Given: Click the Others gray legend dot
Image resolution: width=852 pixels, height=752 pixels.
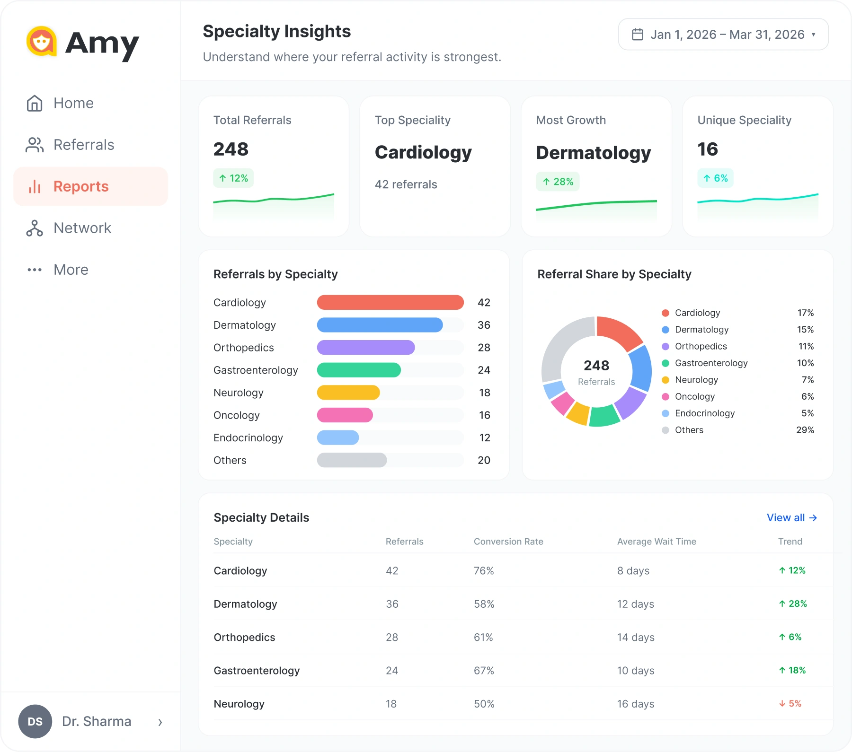Looking at the screenshot, I should [x=666, y=430].
